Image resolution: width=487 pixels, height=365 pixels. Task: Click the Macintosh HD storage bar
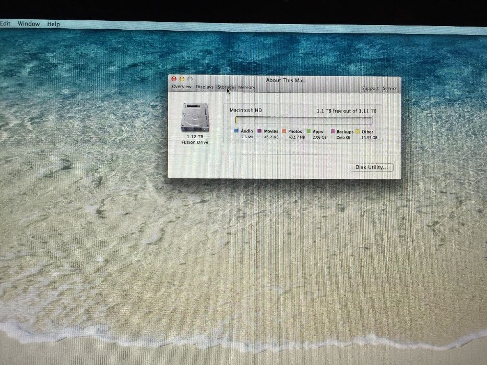(304, 120)
